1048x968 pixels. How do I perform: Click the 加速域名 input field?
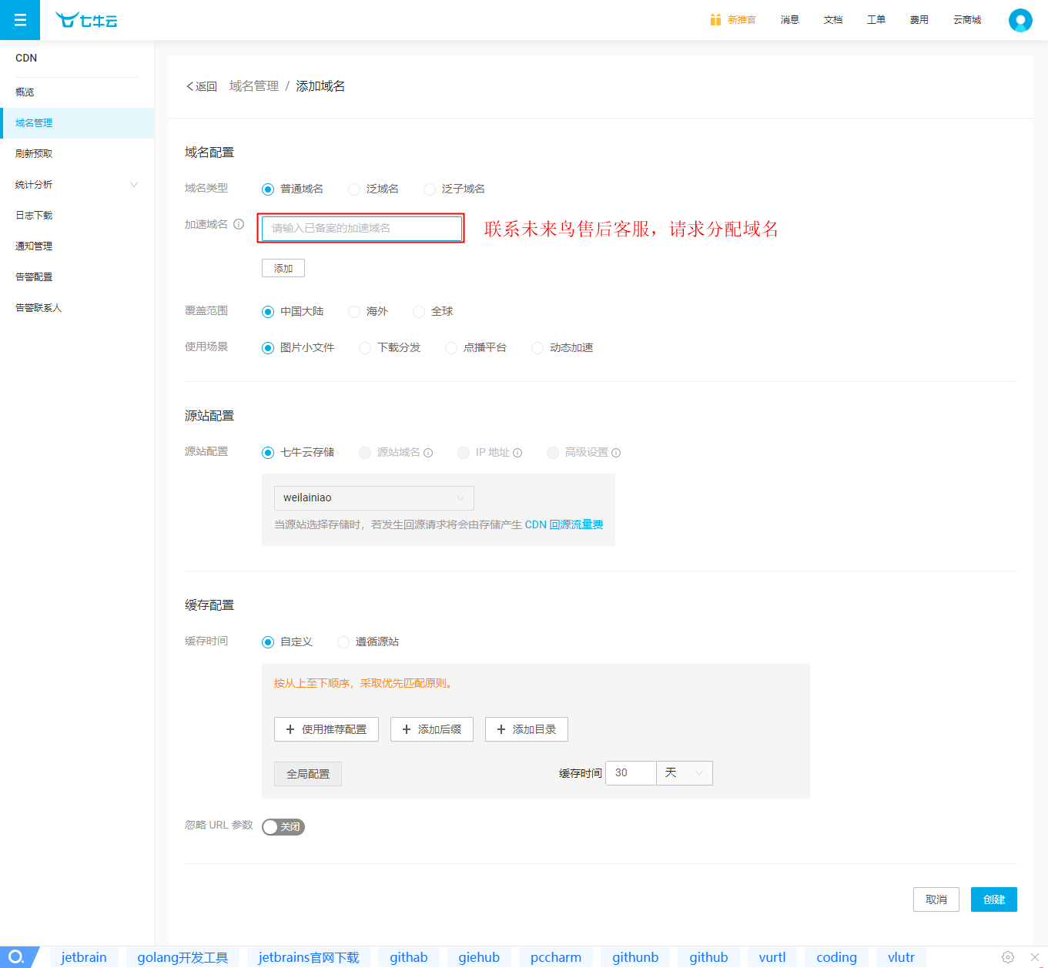[361, 229]
